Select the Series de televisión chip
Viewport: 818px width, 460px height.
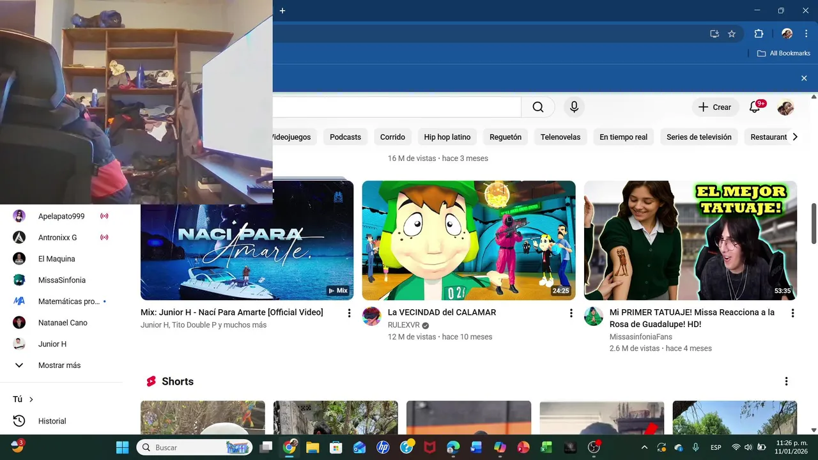point(699,137)
